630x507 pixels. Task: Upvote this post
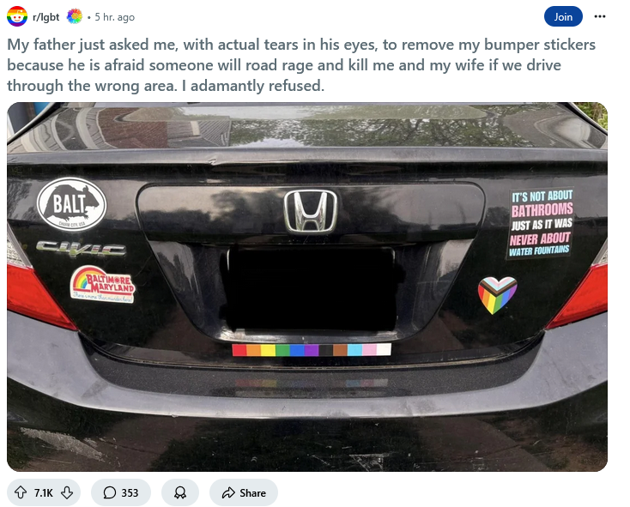pyautogui.click(x=21, y=492)
